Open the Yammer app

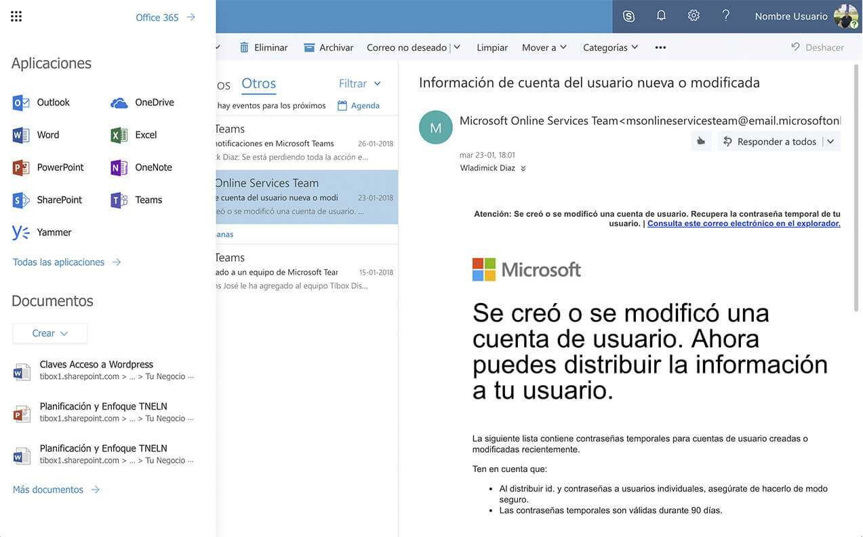(42, 233)
